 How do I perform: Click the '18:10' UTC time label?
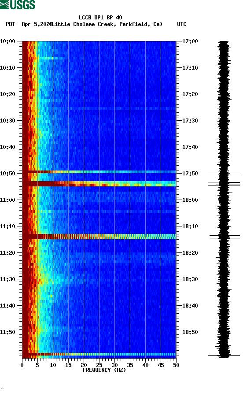[x=190, y=226]
